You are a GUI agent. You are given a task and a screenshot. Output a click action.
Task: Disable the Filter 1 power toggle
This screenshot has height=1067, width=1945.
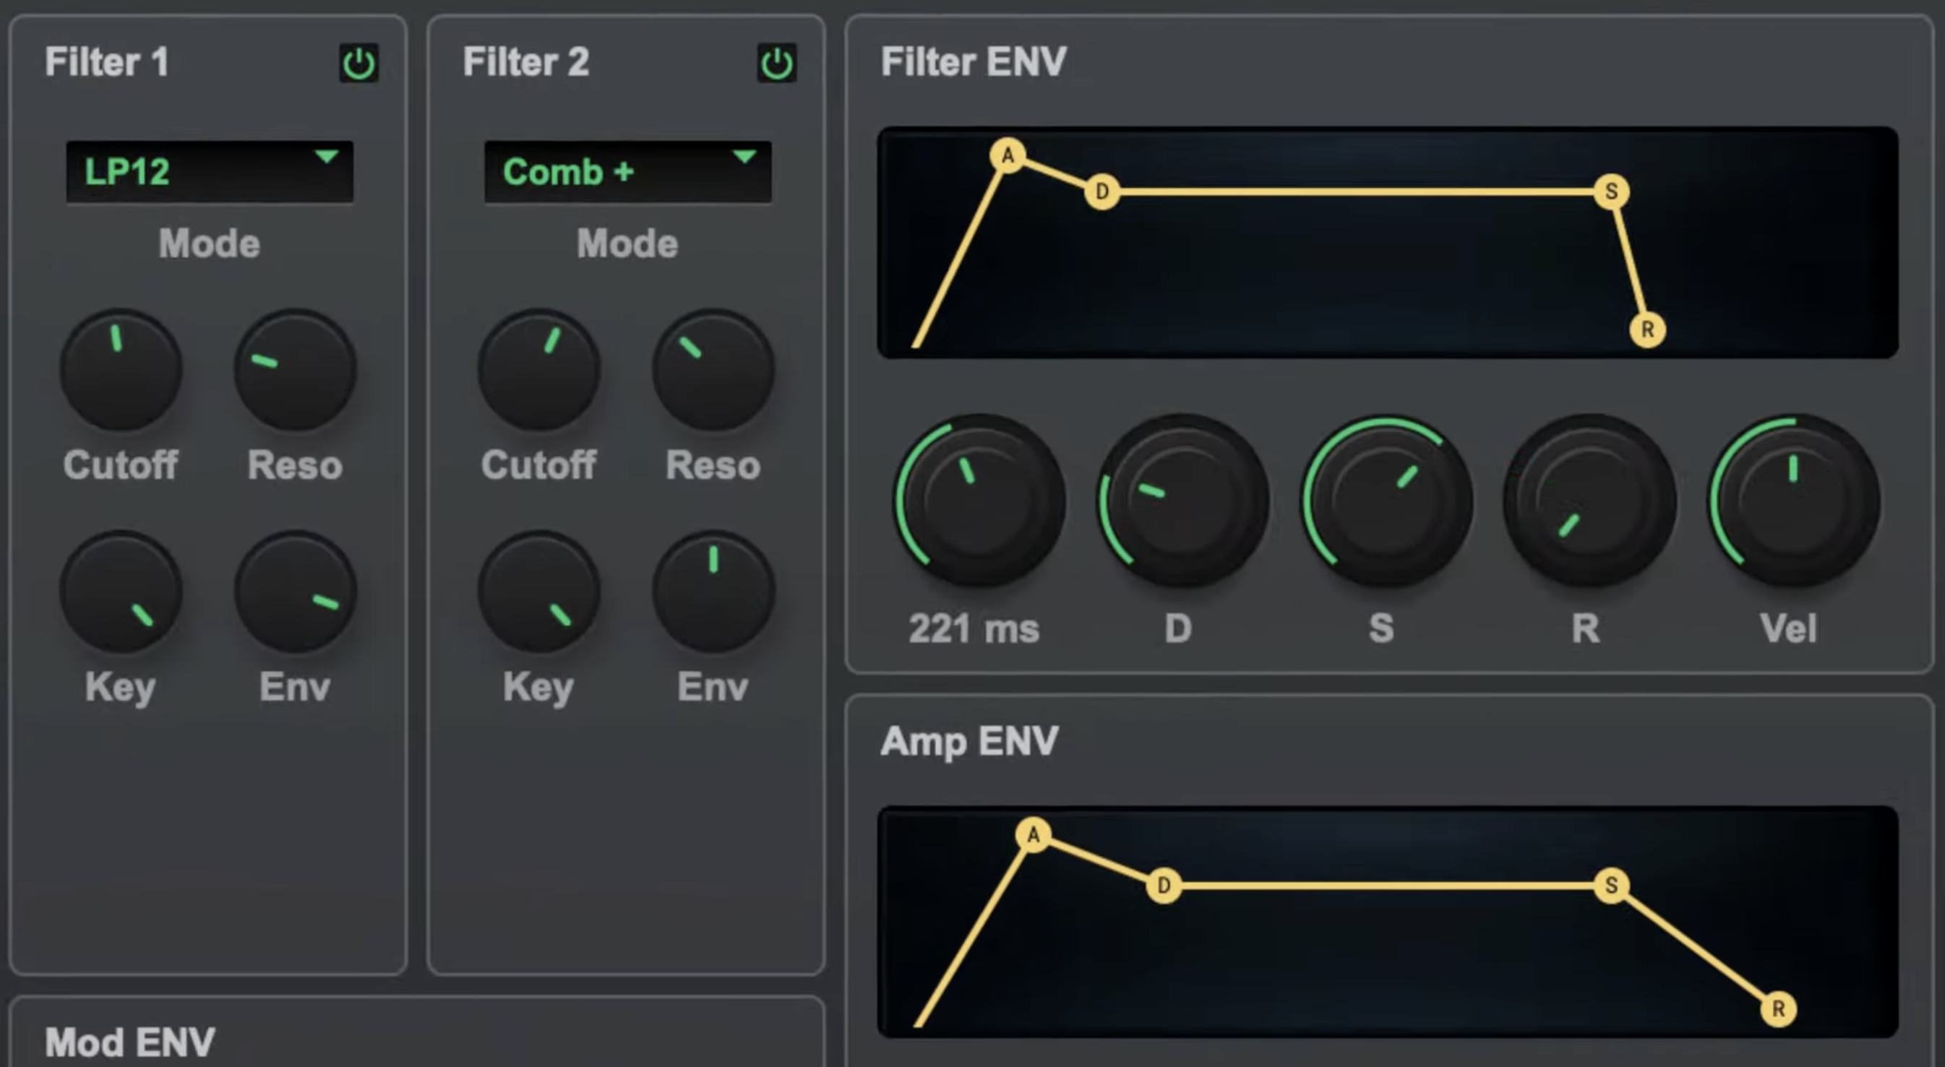tap(358, 64)
